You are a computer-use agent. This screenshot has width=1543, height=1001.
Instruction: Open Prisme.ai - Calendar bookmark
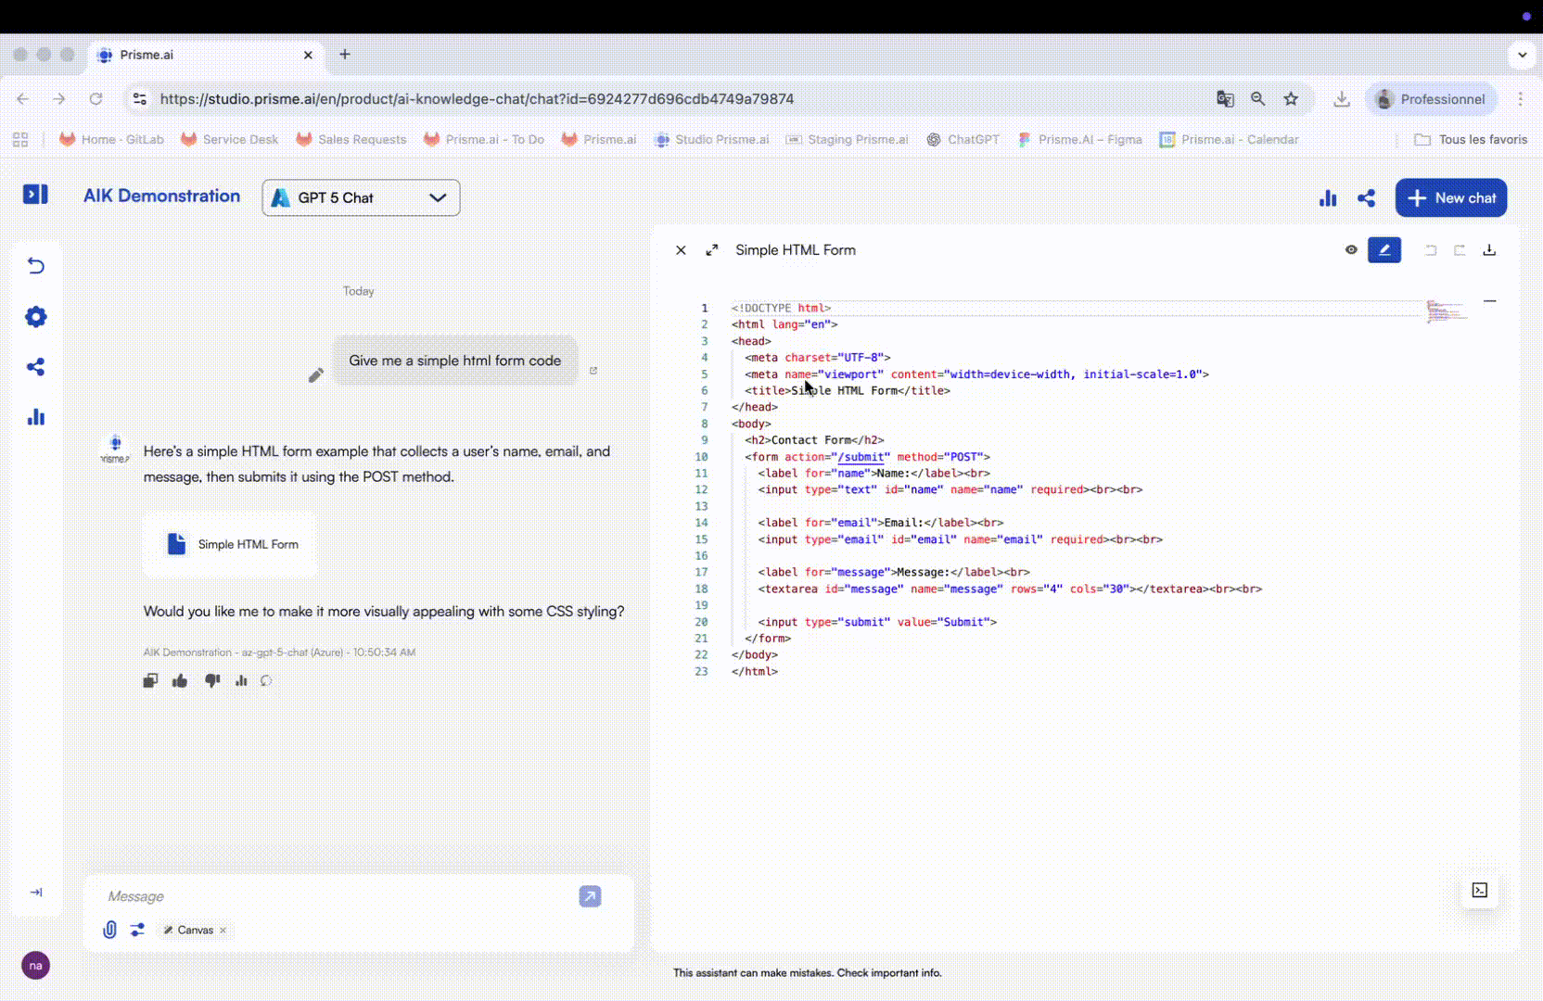tap(1230, 139)
